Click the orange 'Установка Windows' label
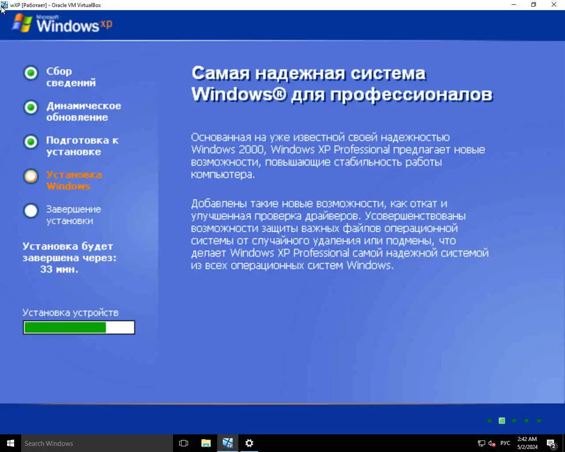The height and width of the screenshot is (452, 565). [x=74, y=180]
